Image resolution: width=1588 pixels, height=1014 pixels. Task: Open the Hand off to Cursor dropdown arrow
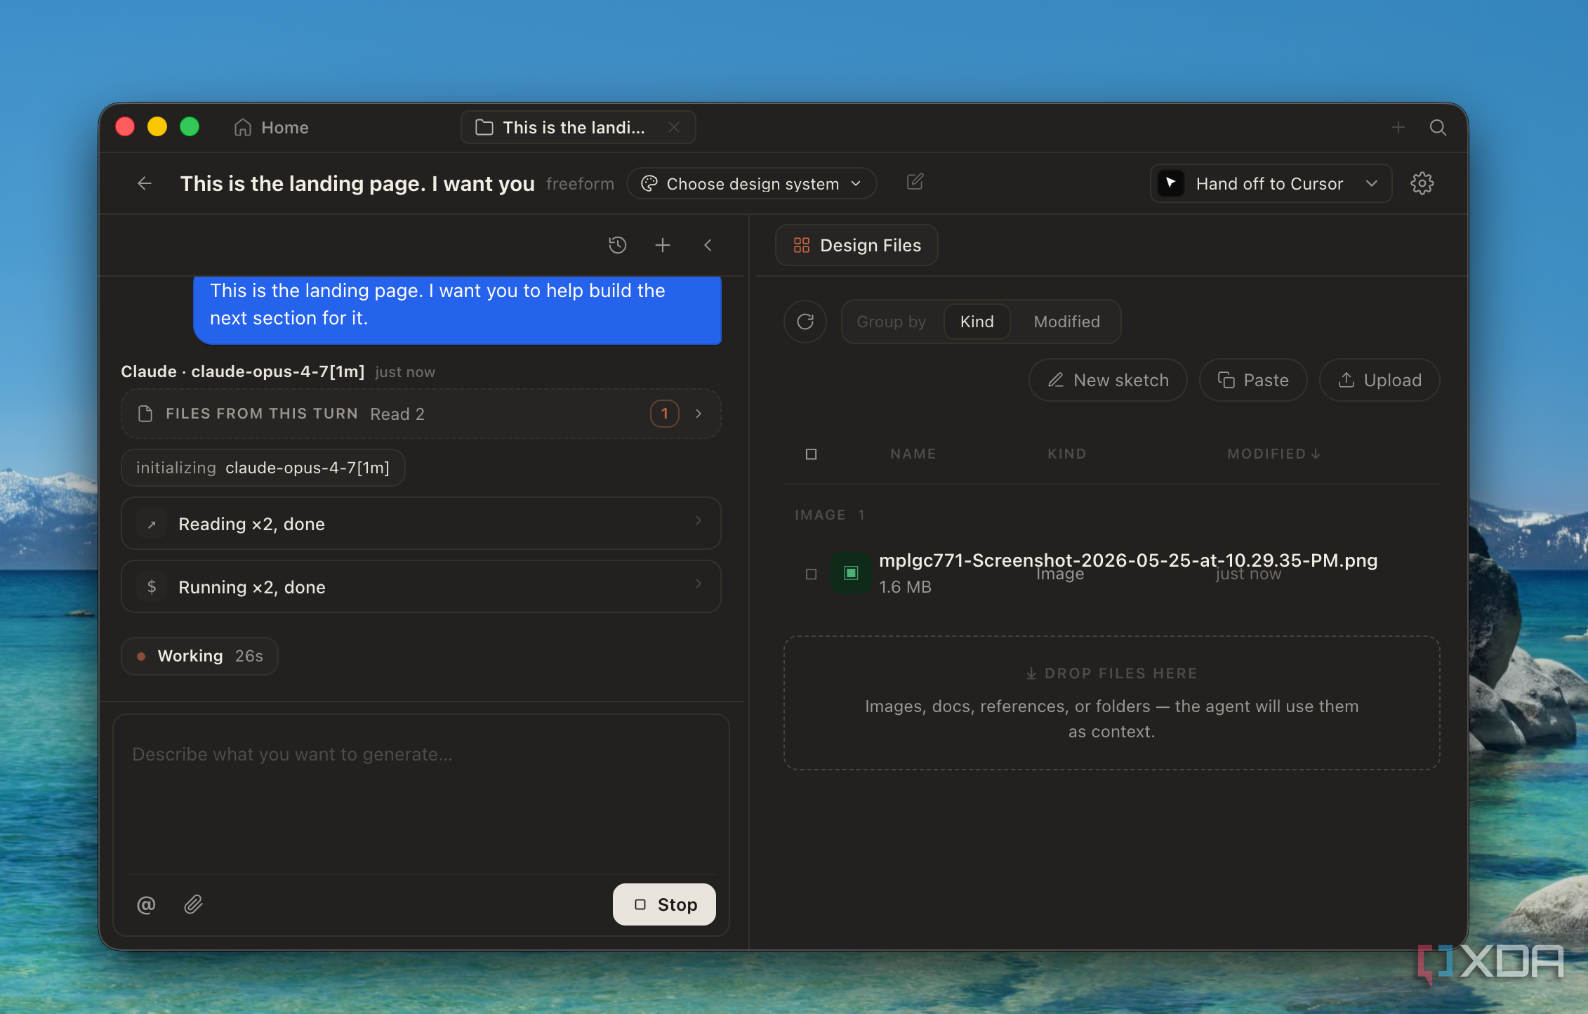click(1372, 183)
